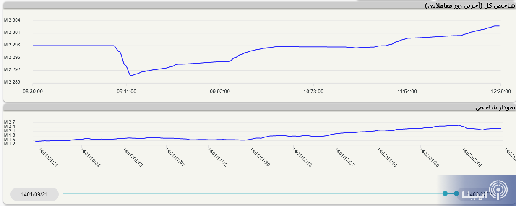Screen dimensions: 516x206
Task: Click the intraday line's end point at 12:35
Action: tap(499, 26)
